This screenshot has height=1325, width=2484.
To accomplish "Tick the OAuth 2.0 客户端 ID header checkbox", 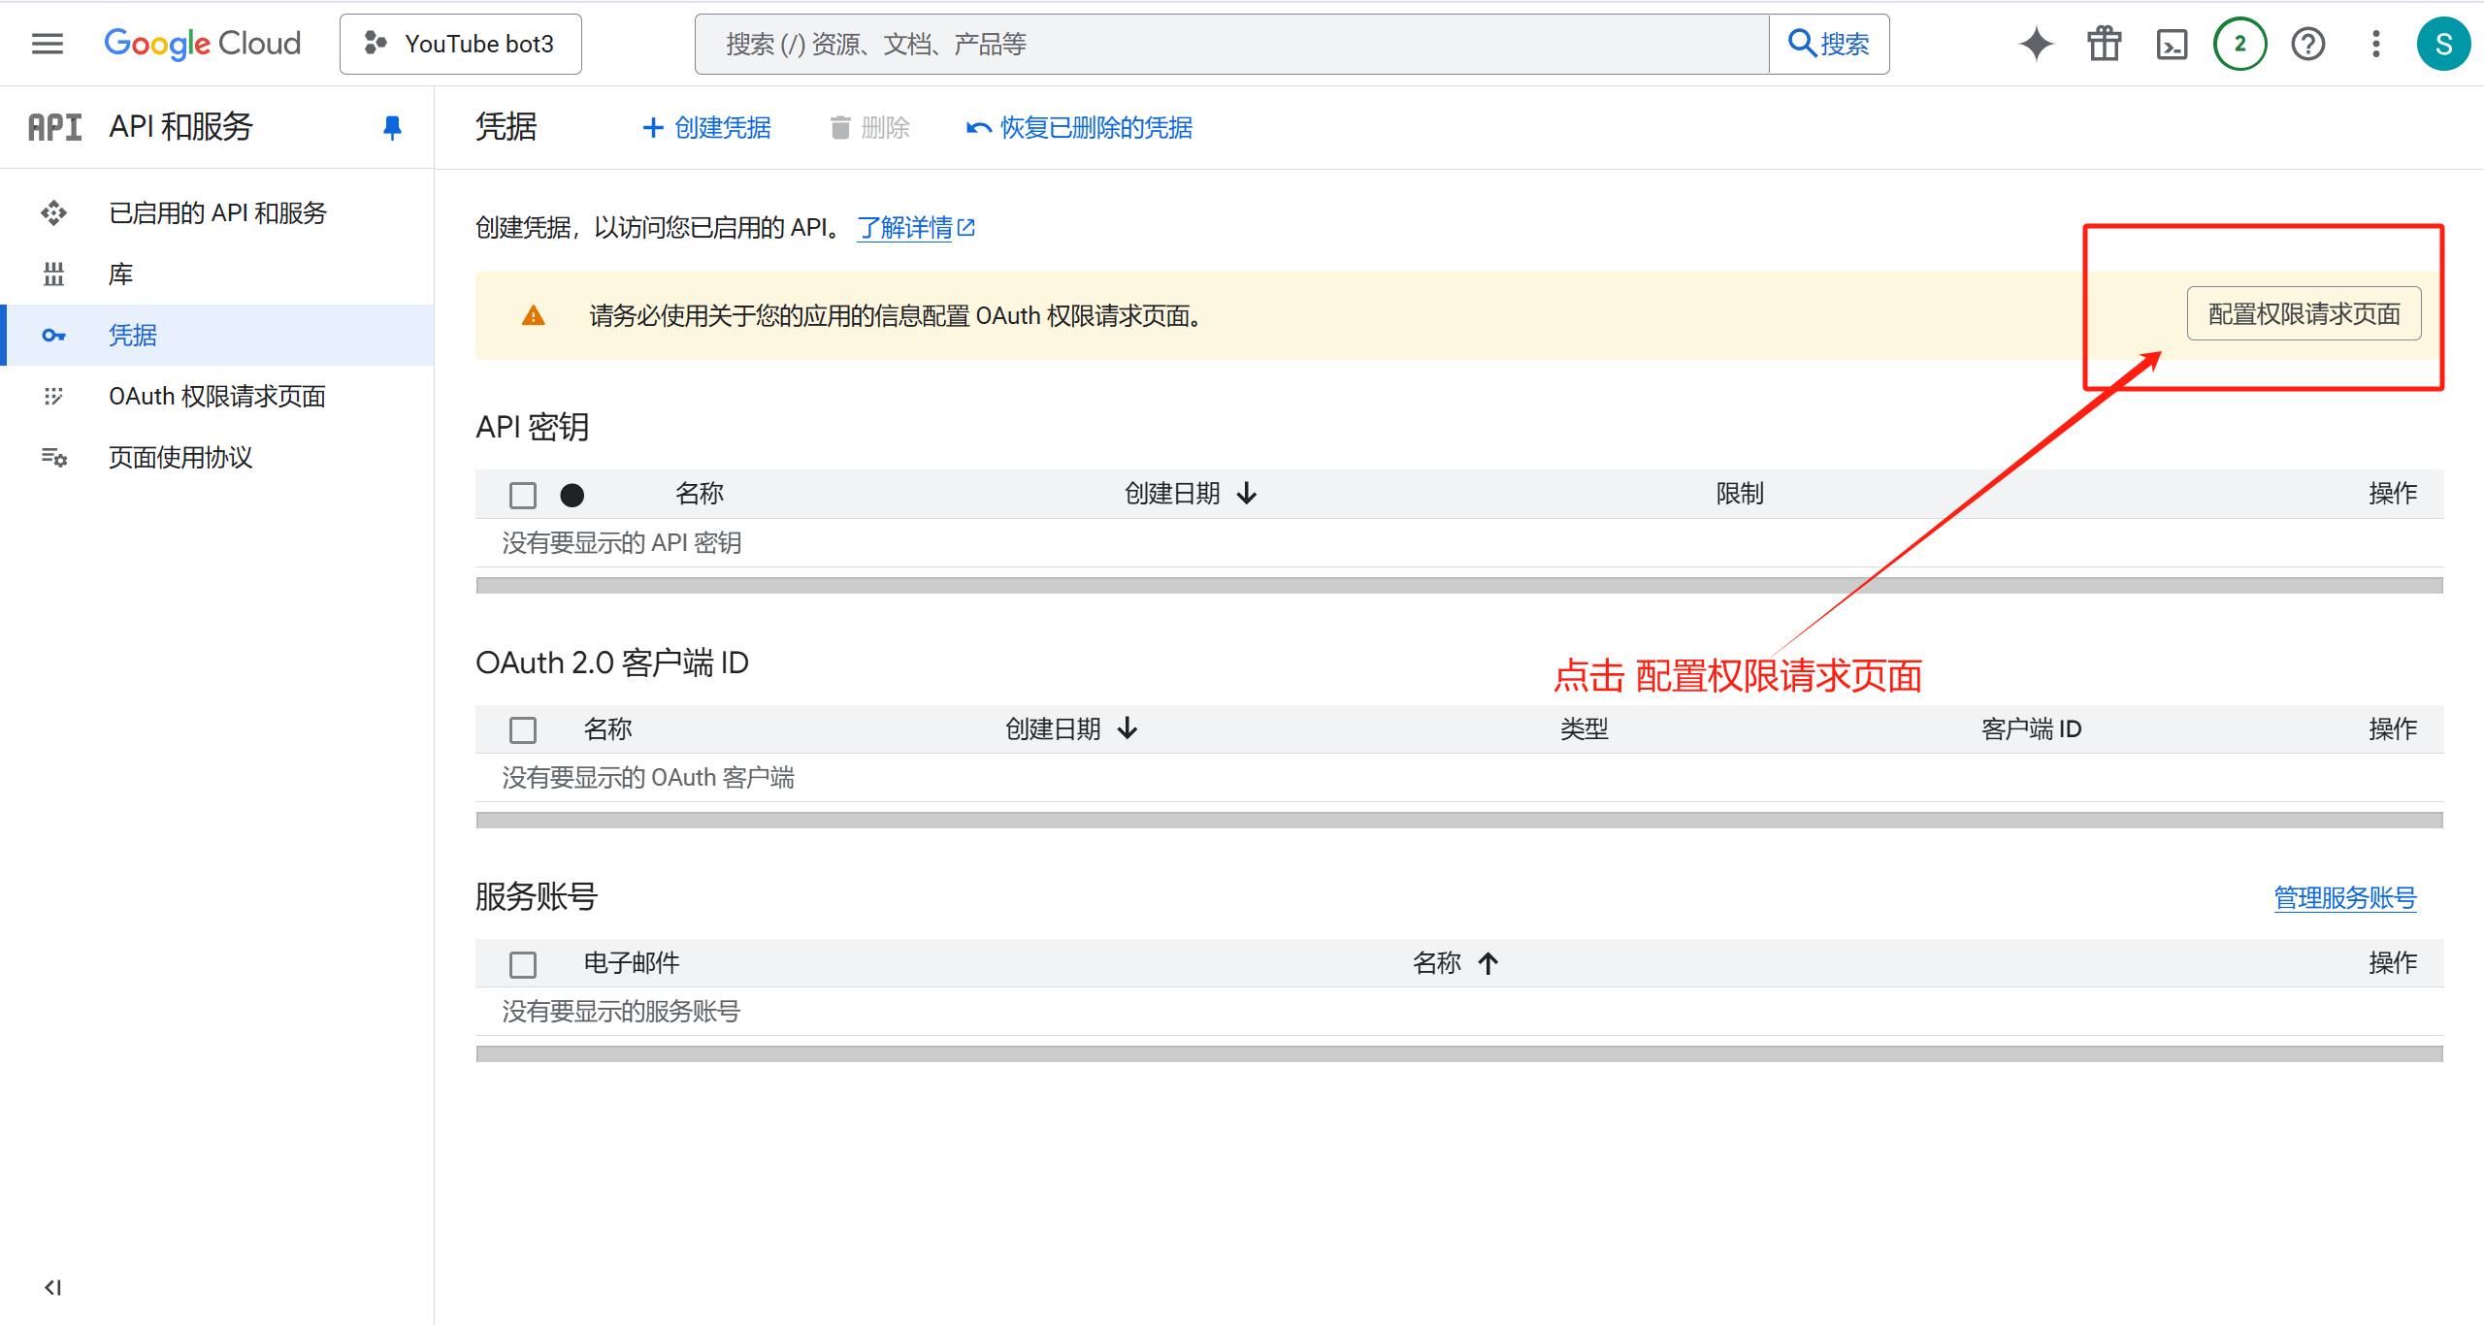I will coord(523,729).
